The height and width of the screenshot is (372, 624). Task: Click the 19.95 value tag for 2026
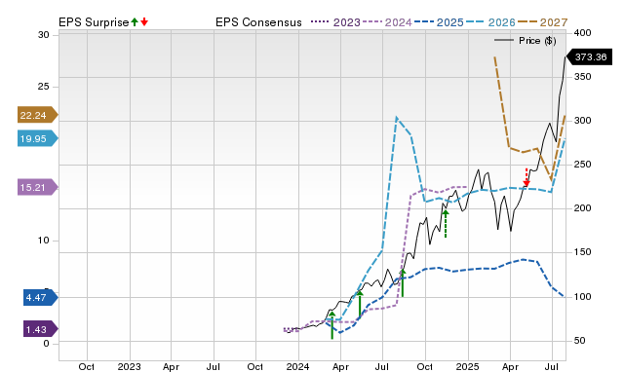tap(37, 138)
